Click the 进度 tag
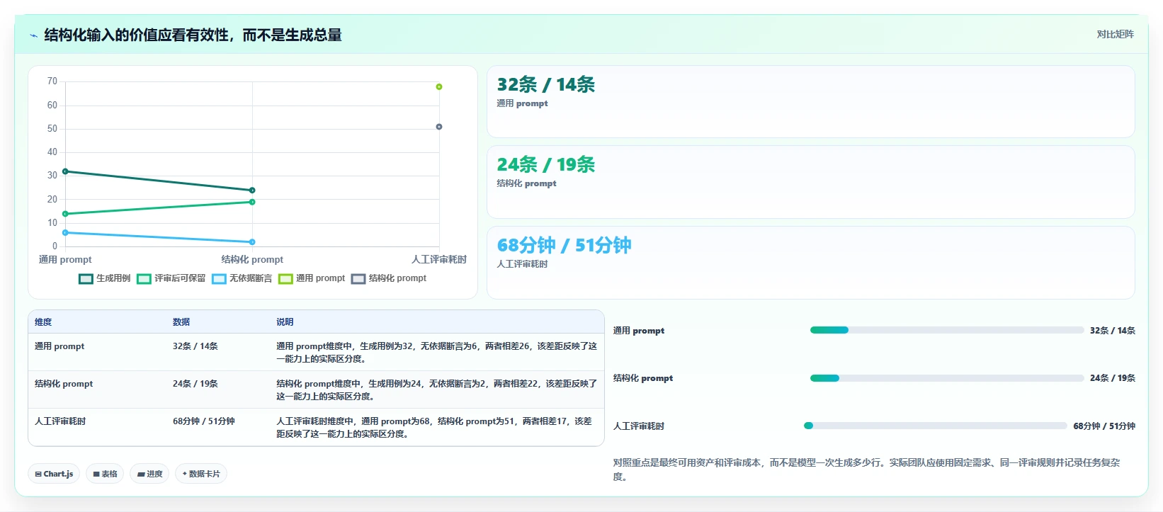Viewport: 1163px width, 512px height. (x=149, y=474)
